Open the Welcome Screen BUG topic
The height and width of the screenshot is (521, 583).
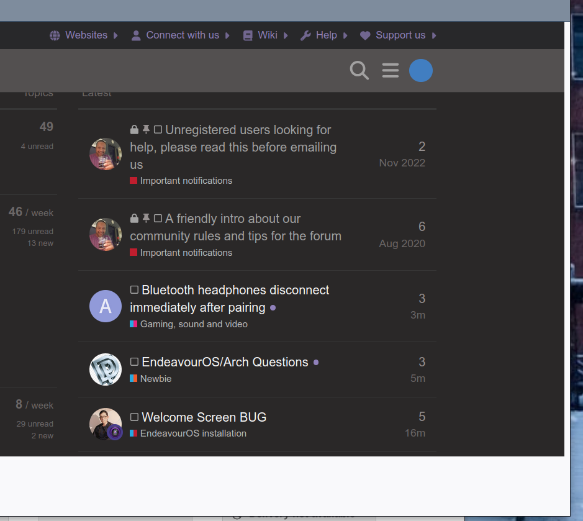204,417
